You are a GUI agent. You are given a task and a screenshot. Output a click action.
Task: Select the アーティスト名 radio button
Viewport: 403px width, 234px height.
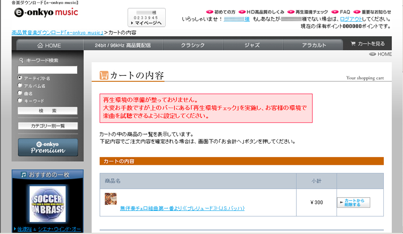point(20,77)
